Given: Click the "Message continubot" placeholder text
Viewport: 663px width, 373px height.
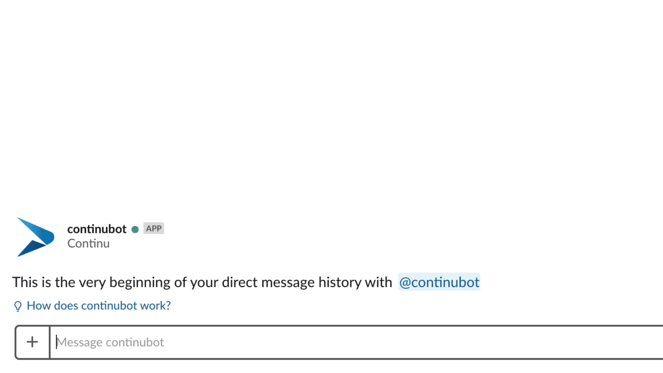Looking at the screenshot, I should click(x=110, y=342).
